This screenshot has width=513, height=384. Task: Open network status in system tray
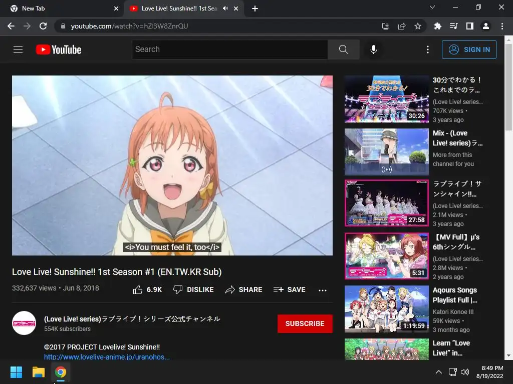[453, 372]
